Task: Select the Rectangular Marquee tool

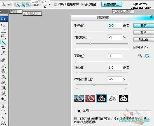Action: [3, 31]
